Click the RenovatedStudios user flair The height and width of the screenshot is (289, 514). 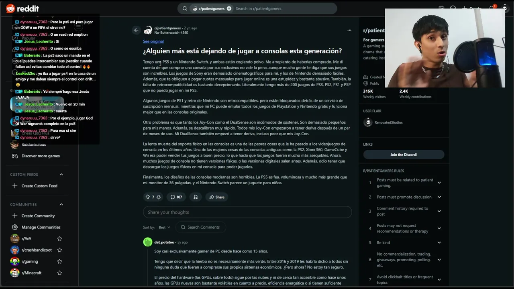click(388, 122)
